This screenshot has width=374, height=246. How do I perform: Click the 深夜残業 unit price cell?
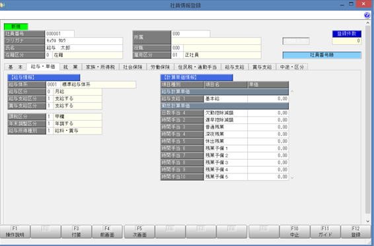[268, 135]
